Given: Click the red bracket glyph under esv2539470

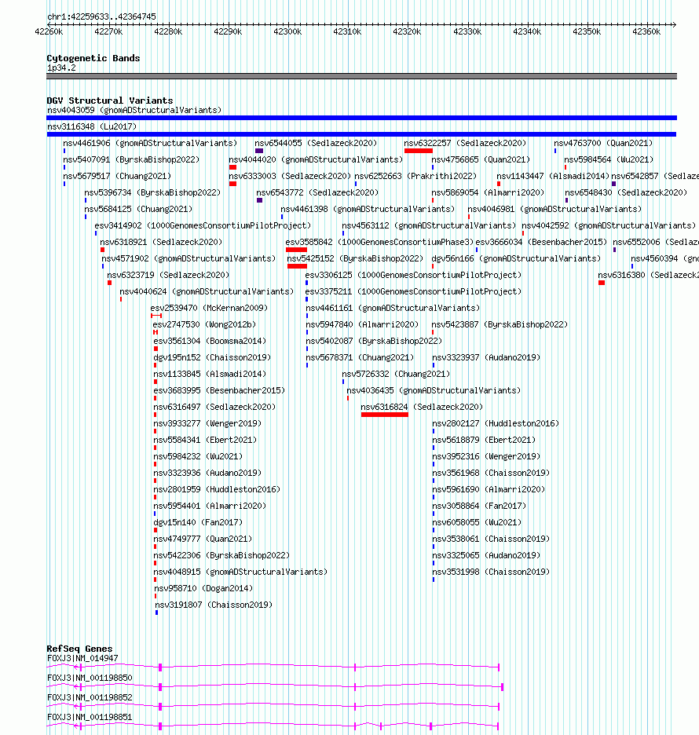Looking at the screenshot, I should (x=156, y=316).
